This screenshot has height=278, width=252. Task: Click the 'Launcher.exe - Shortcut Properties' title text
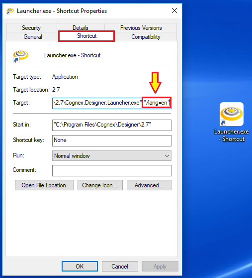pyautogui.click(x=62, y=11)
